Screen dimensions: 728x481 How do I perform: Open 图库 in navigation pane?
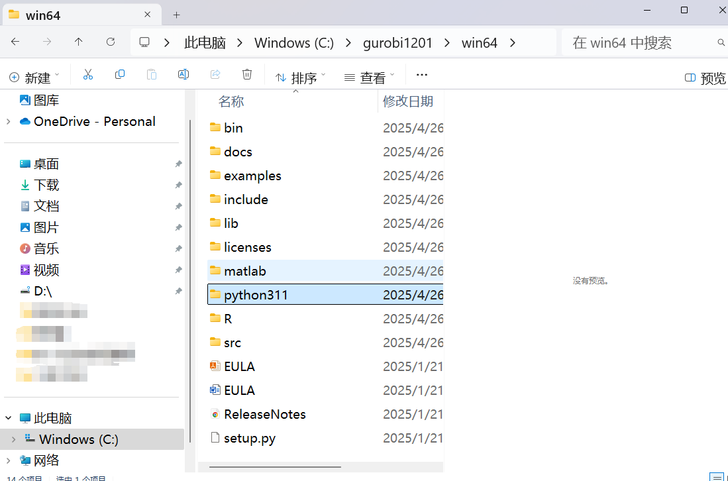pos(39,100)
